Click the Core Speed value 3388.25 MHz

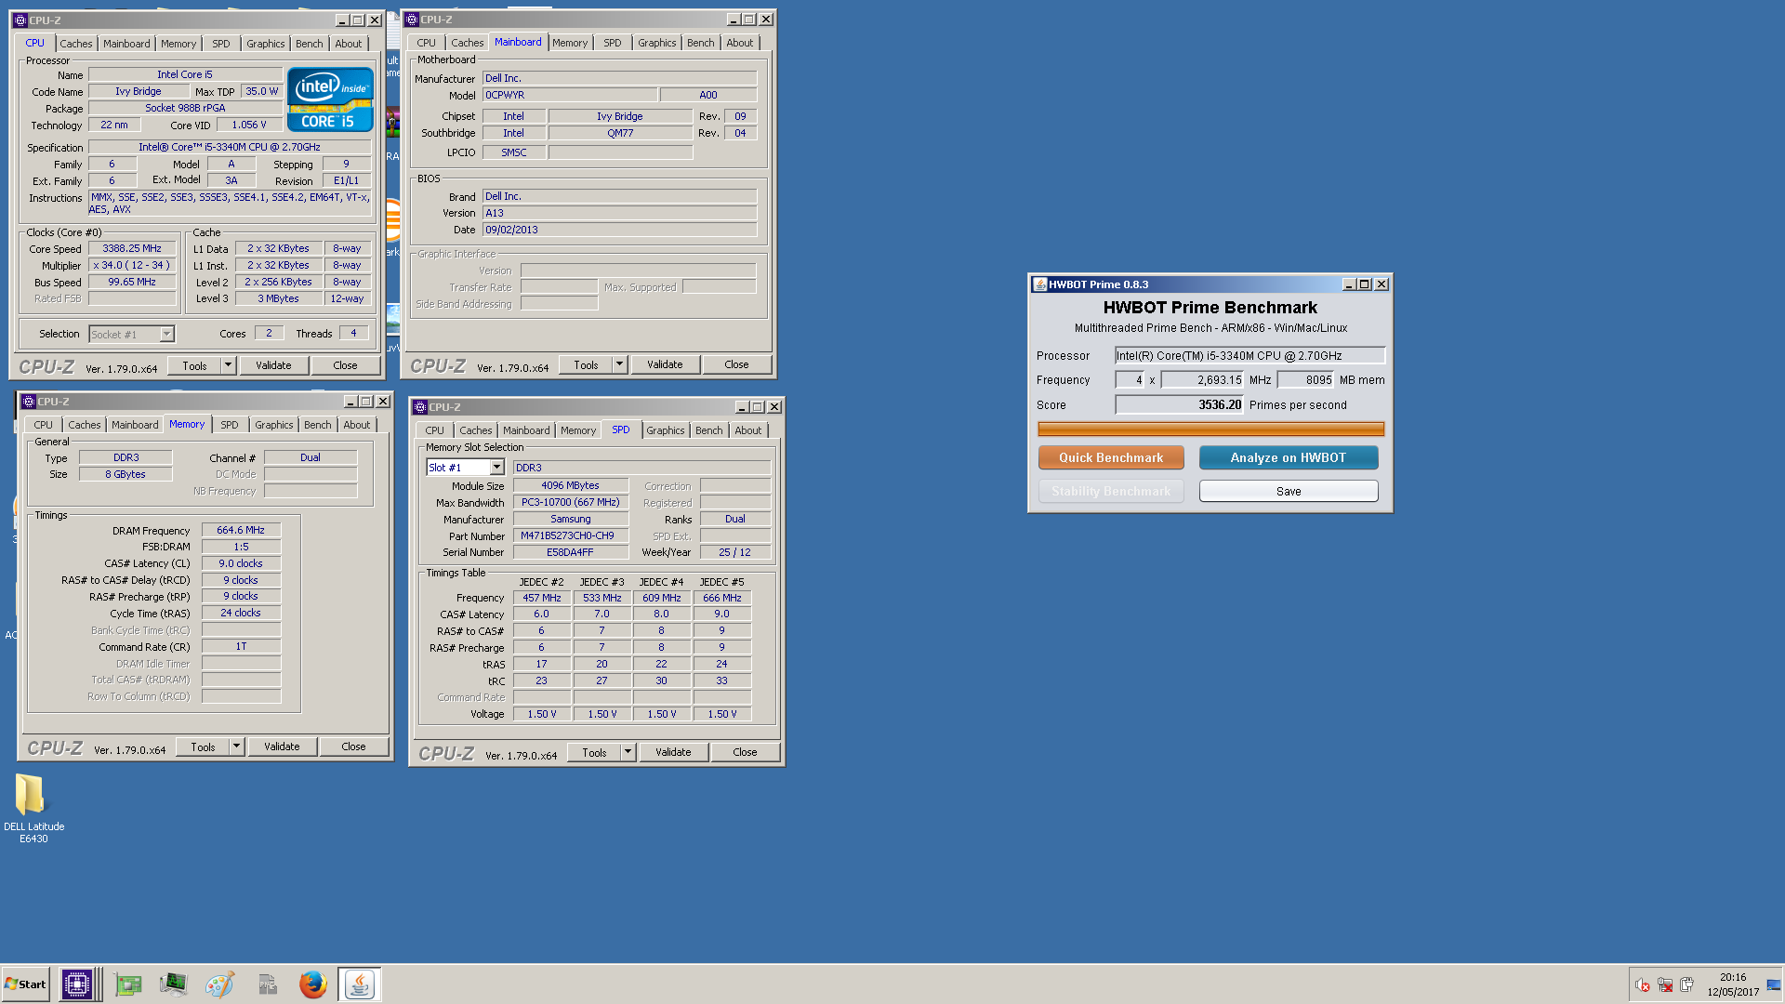coord(132,248)
